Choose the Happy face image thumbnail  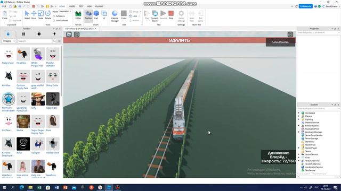[x=9, y=54]
